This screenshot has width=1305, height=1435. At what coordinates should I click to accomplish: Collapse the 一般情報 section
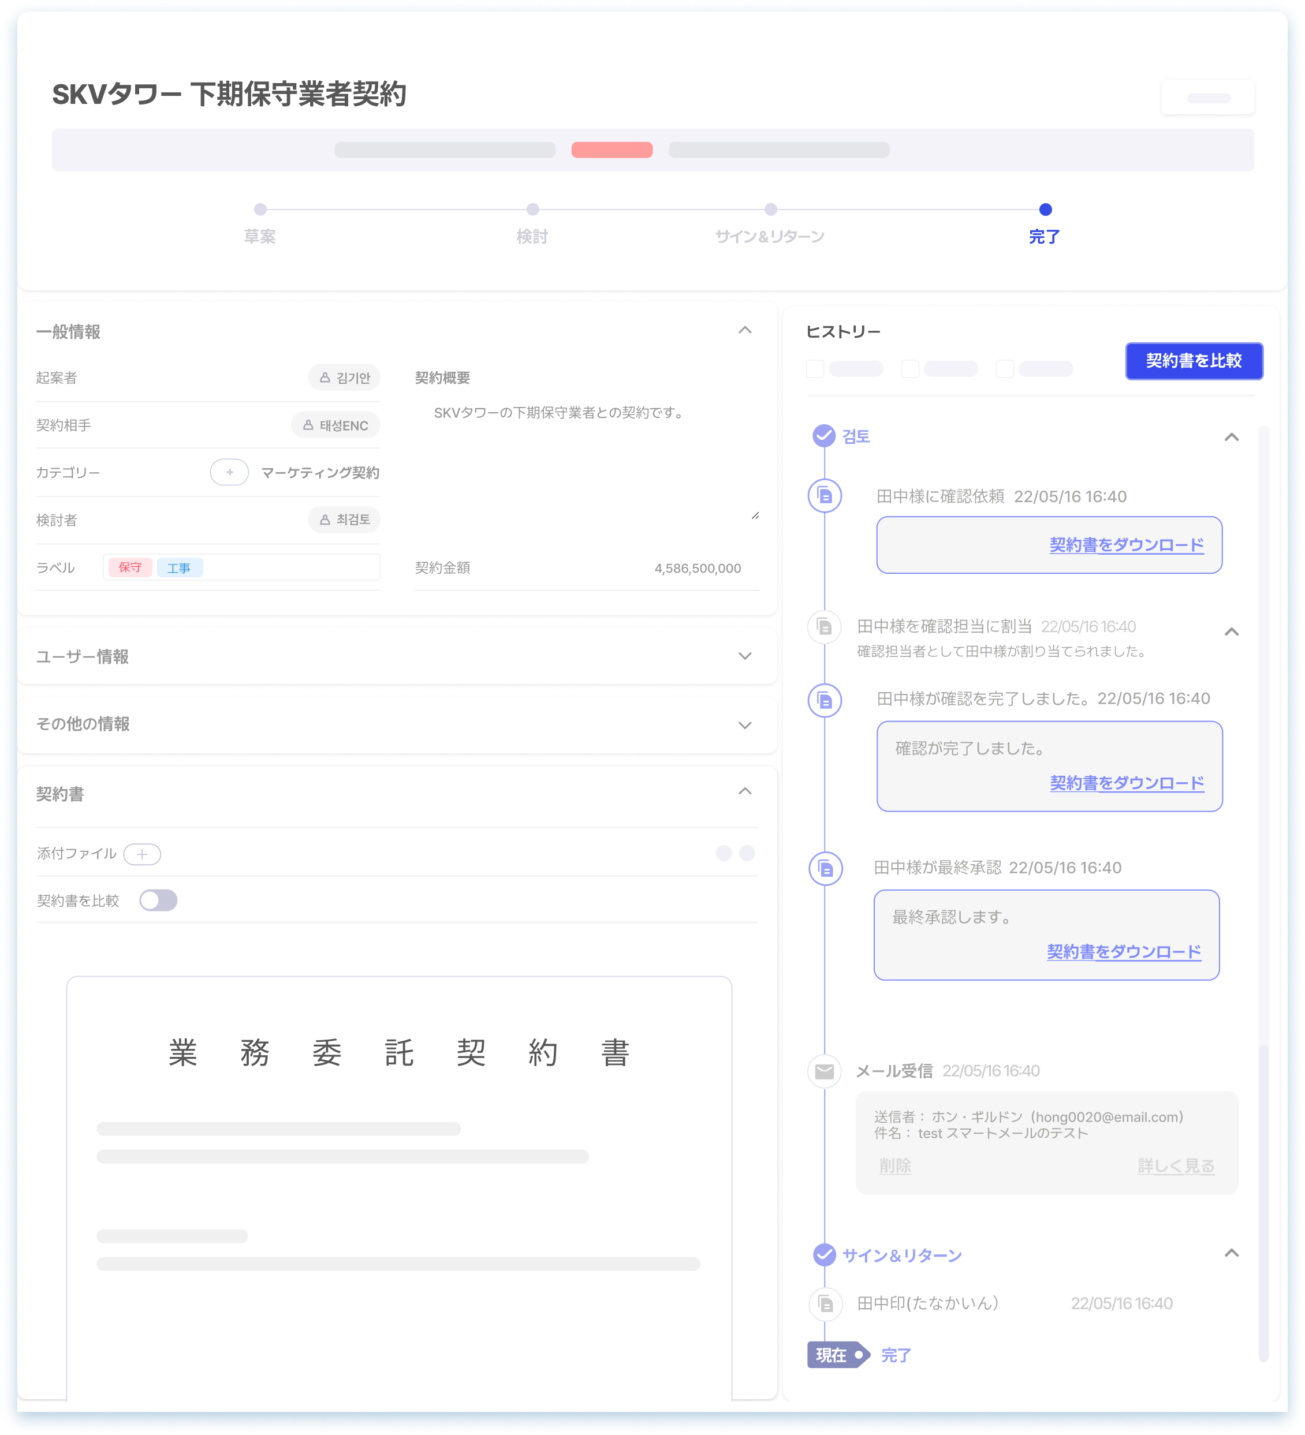[745, 330]
